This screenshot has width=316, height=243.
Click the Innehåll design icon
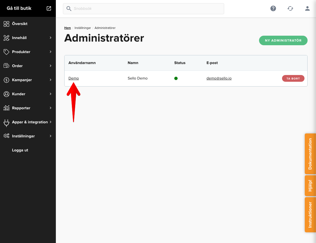pos(6,38)
